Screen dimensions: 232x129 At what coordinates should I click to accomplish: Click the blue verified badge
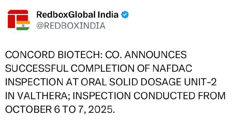pos(125,14)
